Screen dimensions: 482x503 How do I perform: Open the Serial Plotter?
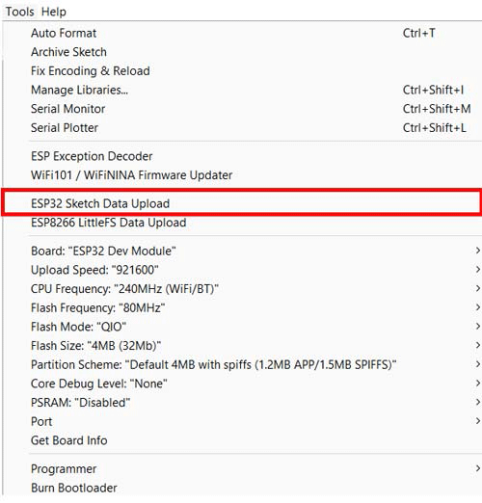[x=242, y=128]
